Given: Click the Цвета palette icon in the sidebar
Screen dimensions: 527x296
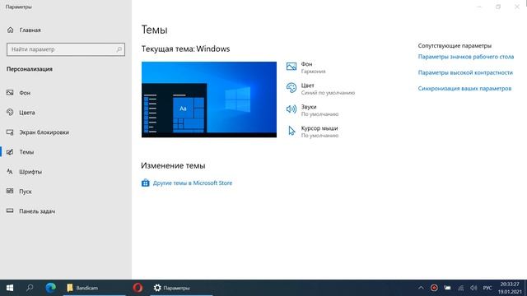Looking at the screenshot, I should (x=10, y=112).
